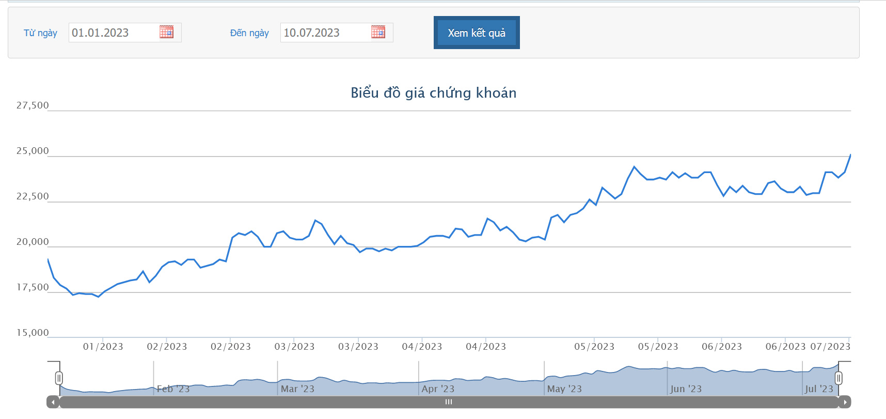Click the 07/2023 x-axis label
This screenshot has height=419, width=886.
tap(830, 347)
